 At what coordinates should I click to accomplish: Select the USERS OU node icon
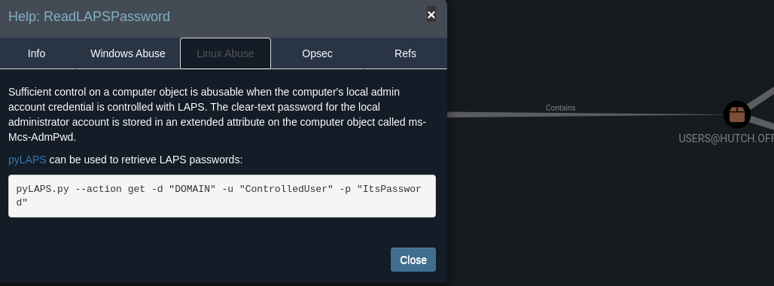point(737,114)
